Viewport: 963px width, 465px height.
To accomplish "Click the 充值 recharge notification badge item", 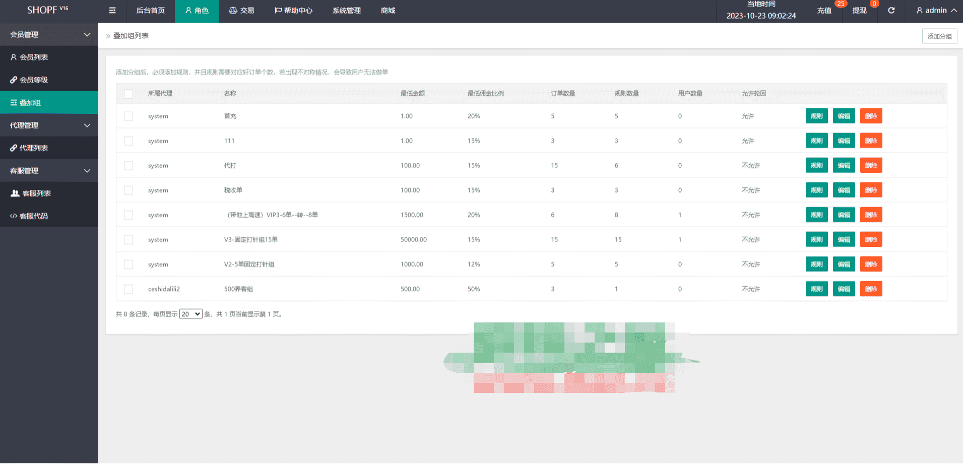I will click(824, 11).
